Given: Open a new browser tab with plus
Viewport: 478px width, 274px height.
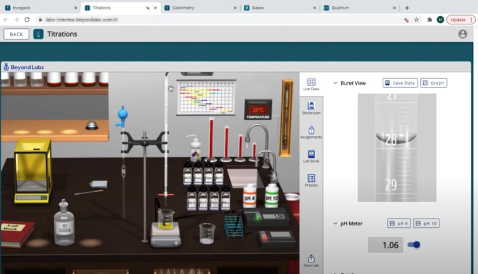Looking at the screenshot, I should click(x=406, y=8).
